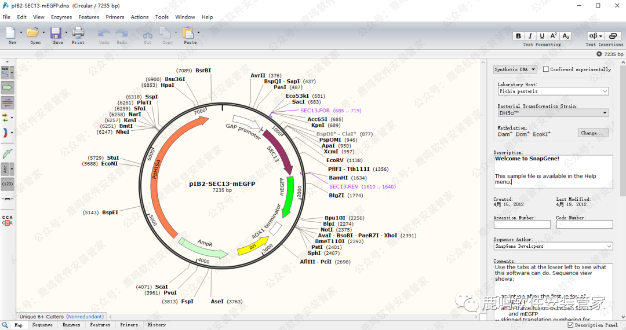This screenshot has width=626, height=330.
Task: Click the Print toolbar icon
Action: click(78, 34)
